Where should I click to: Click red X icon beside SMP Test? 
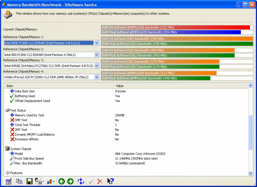(12, 120)
